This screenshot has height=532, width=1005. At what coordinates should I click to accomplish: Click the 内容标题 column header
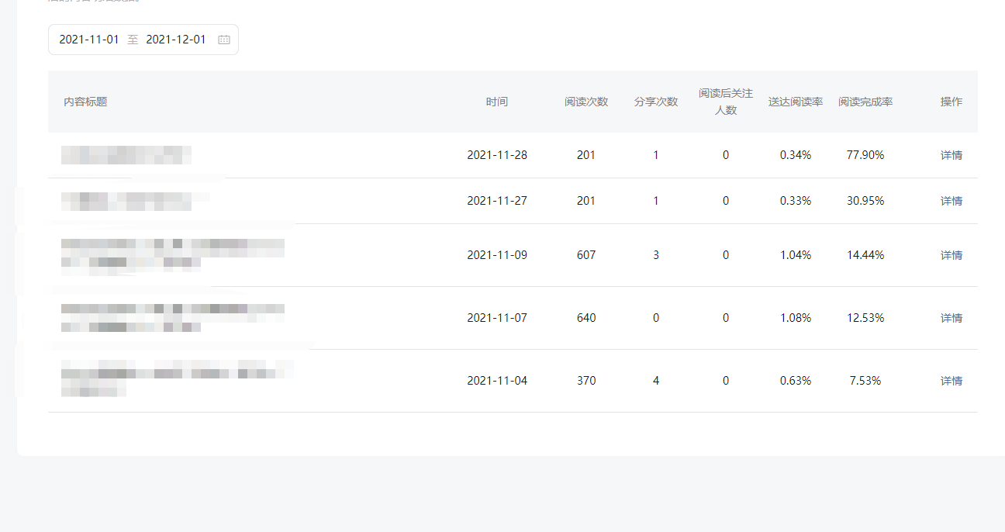[85, 102]
